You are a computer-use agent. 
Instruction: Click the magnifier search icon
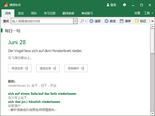(x=82, y=21)
